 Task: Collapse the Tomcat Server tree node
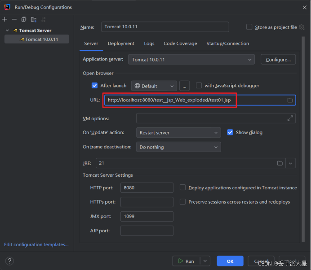pos(7,30)
